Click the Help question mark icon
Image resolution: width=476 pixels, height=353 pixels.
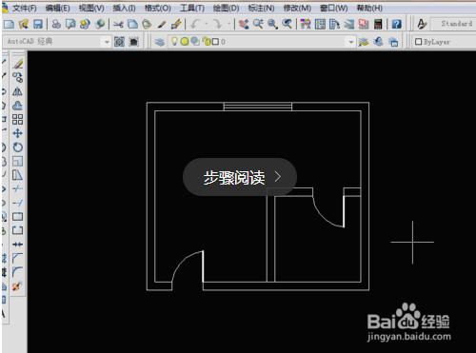click(396, 24)
